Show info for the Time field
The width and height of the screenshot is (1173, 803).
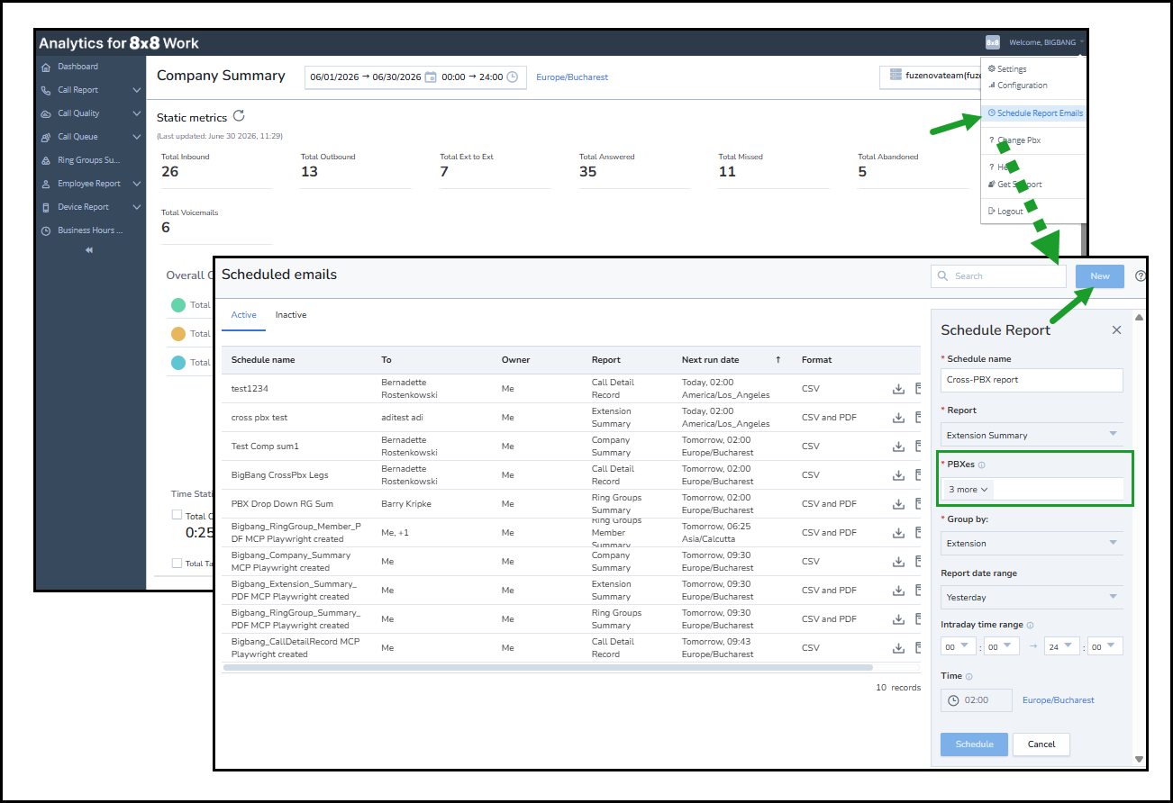click(968, 676)
